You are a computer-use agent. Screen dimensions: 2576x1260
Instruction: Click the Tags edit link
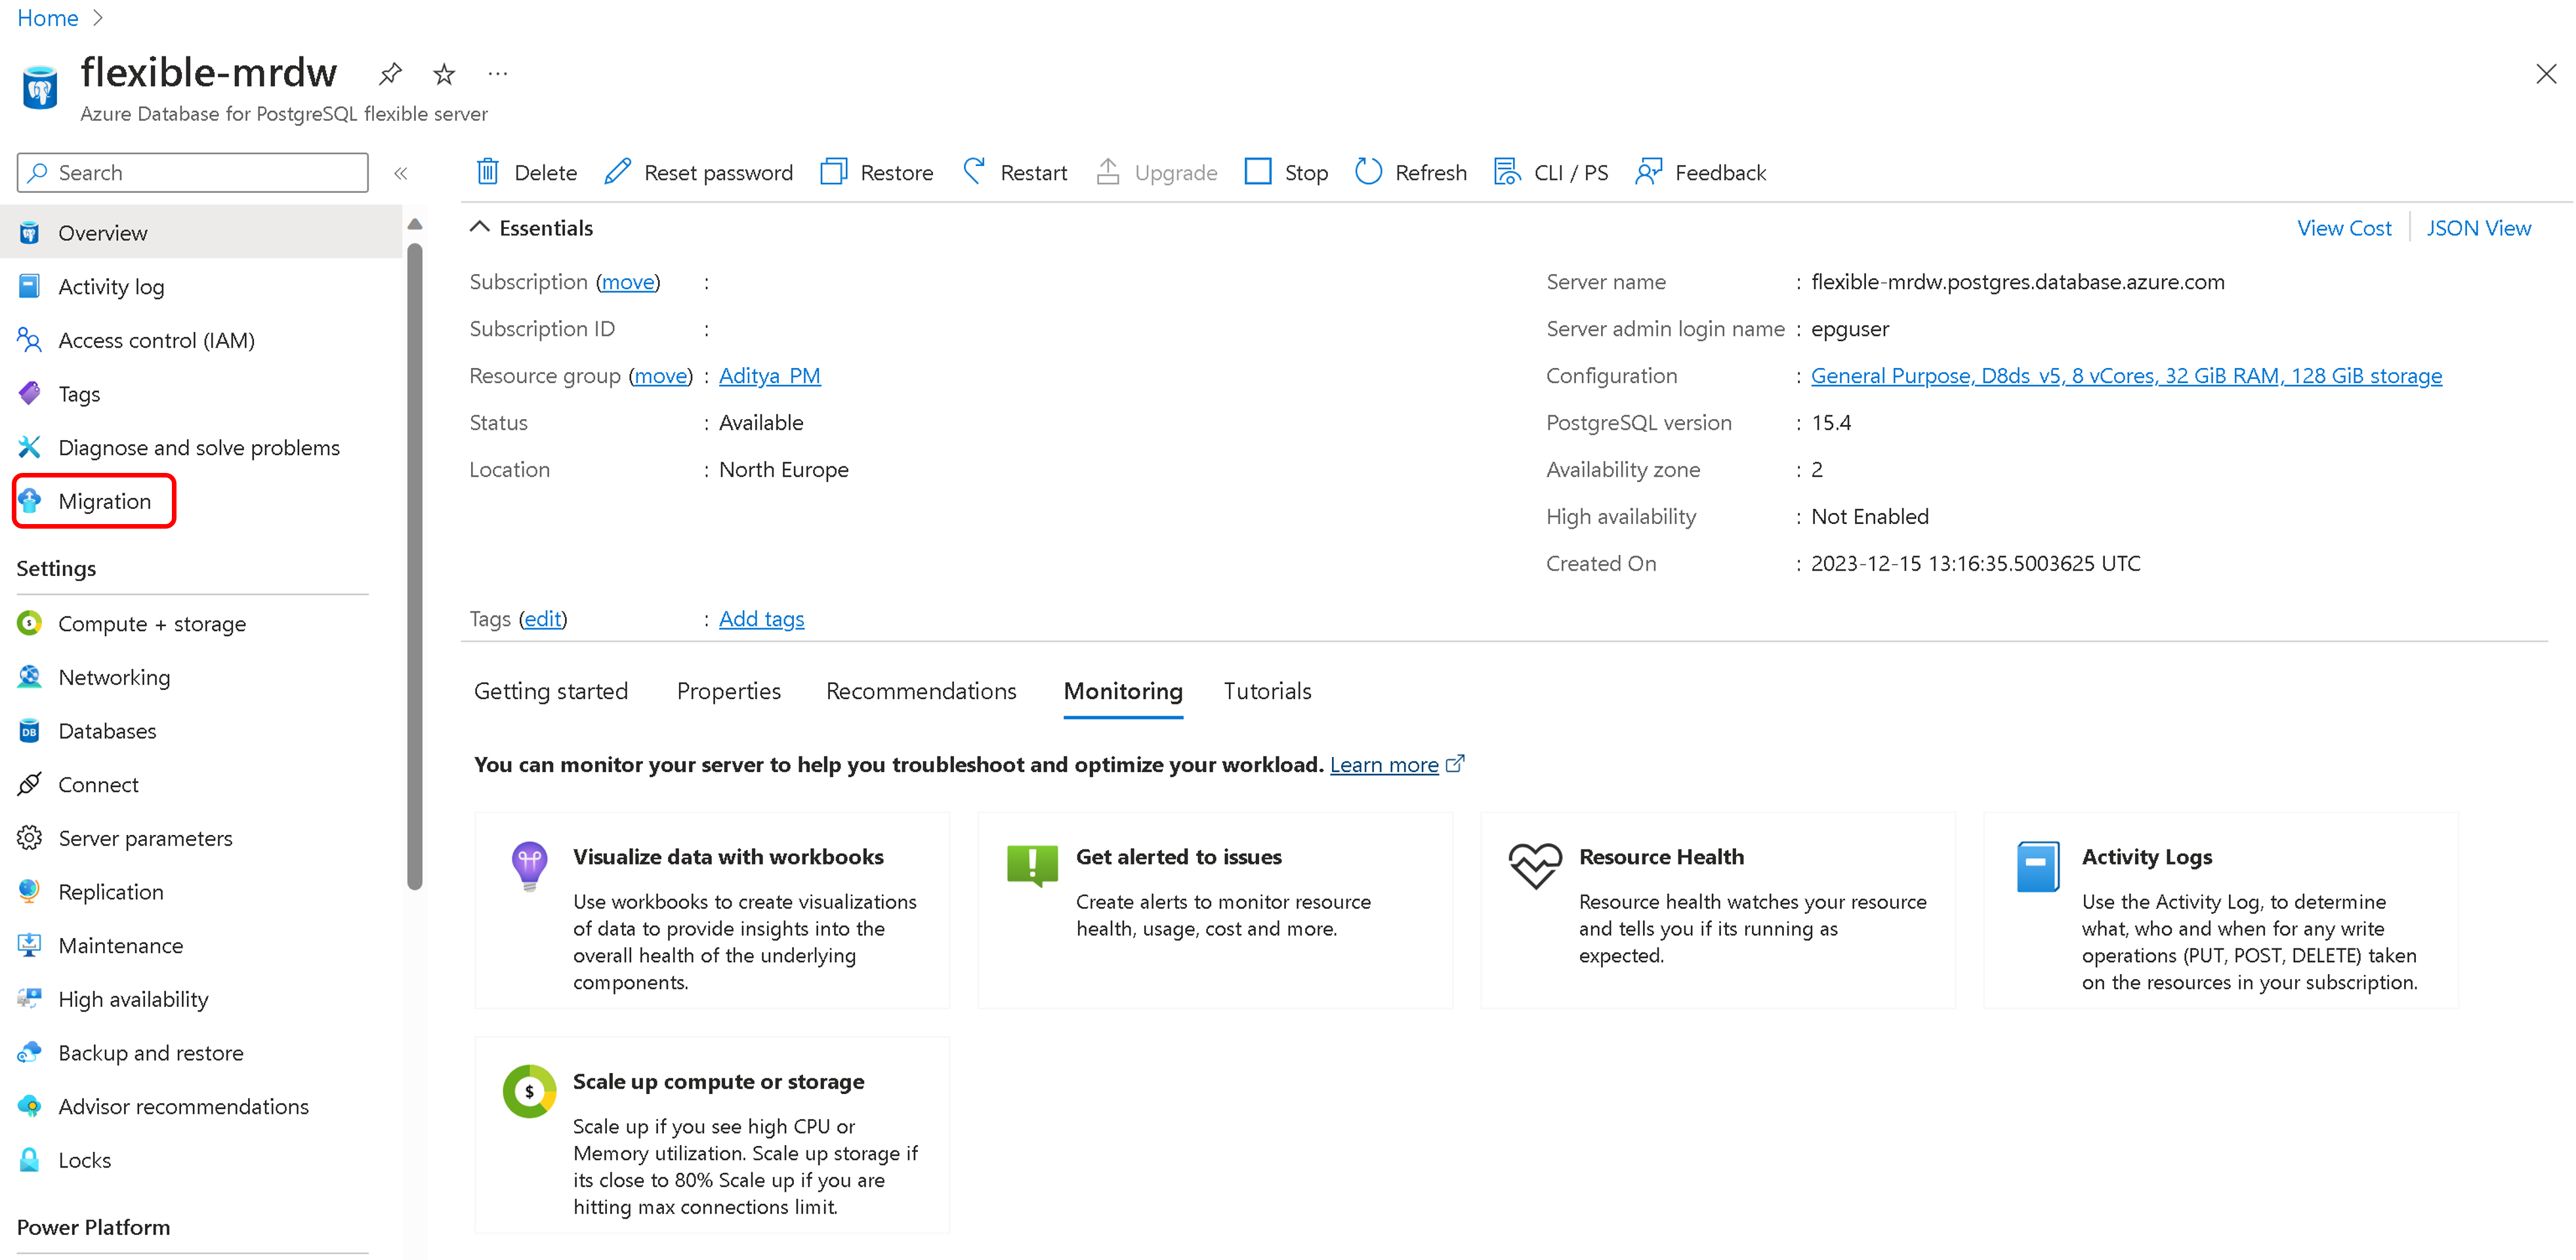pyautogui.click(x=543, y=619)
